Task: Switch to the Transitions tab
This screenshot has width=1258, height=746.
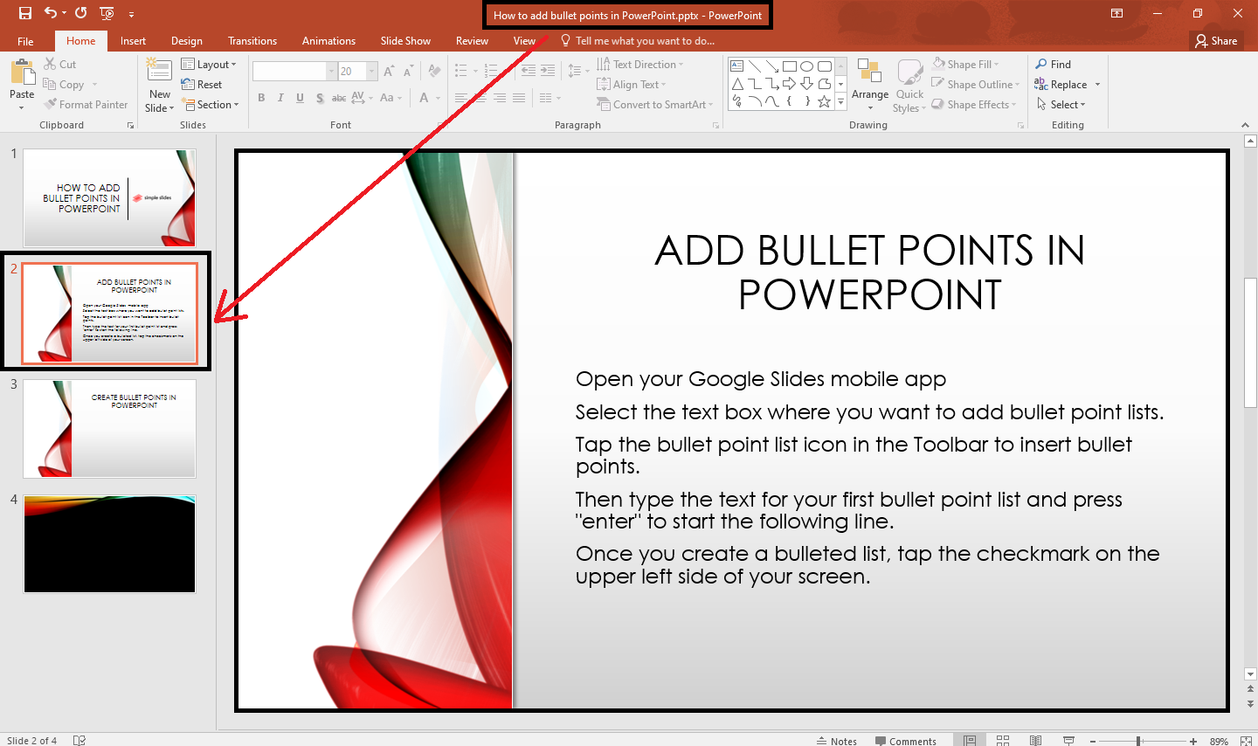Action: tap(252, 41)
